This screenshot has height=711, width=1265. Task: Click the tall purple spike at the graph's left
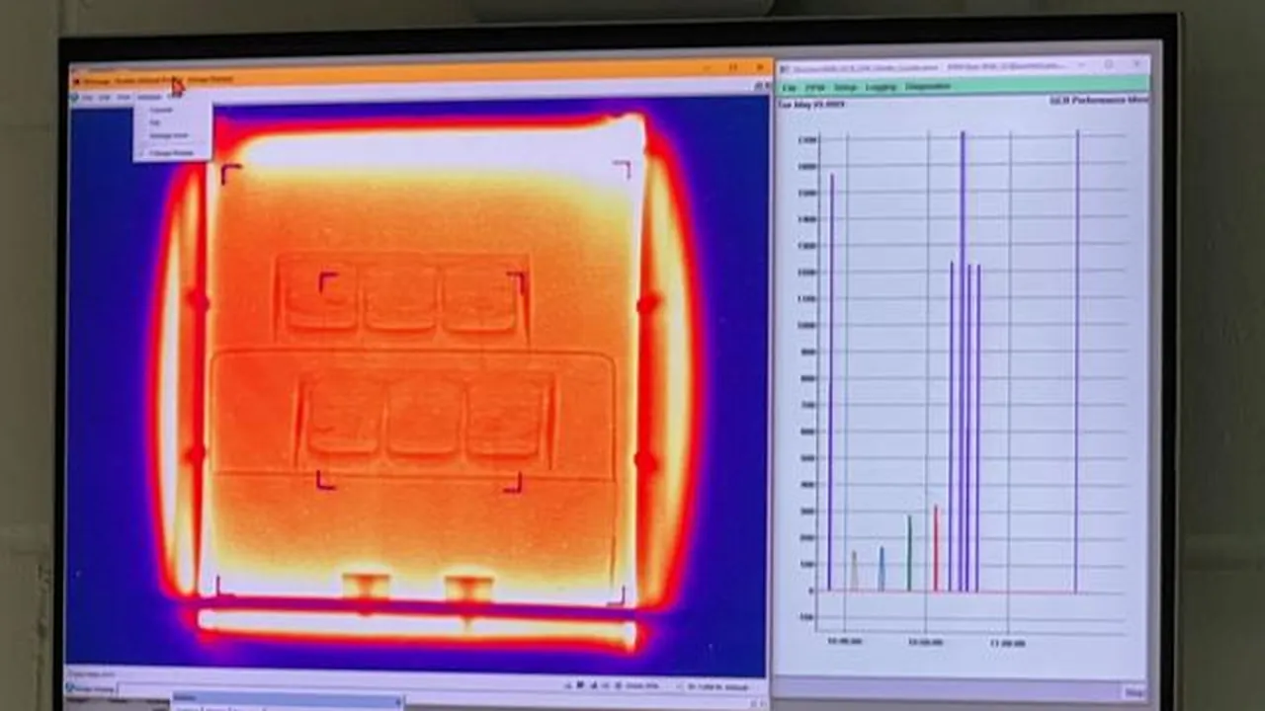(831, 383)
